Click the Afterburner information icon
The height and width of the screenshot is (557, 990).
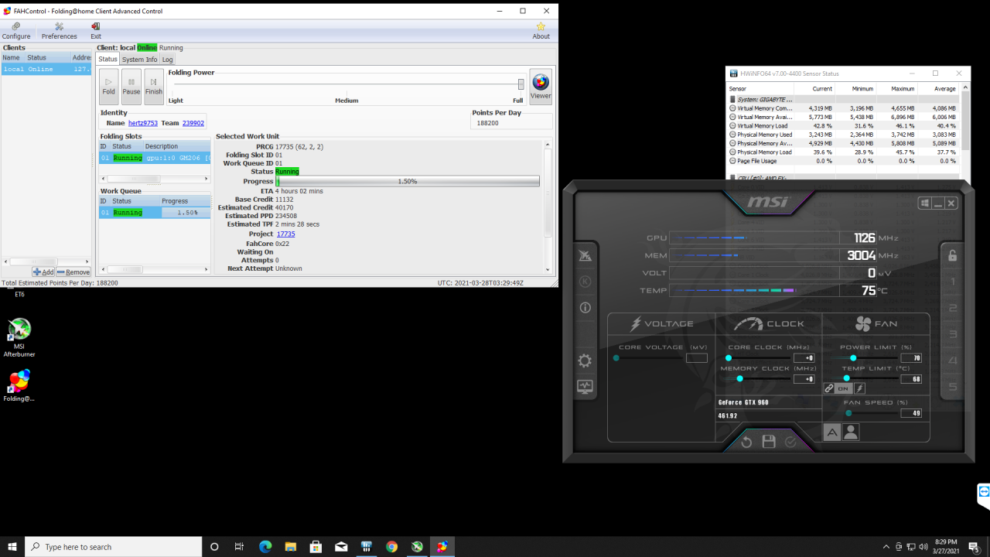coord(585,308)
